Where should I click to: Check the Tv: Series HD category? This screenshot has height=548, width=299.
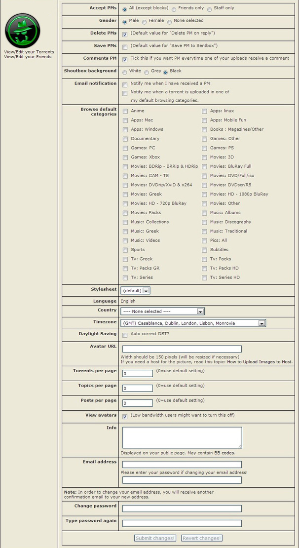tap(204, 278)
